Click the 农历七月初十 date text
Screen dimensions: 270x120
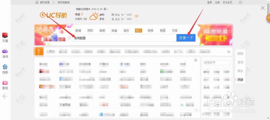point(83,9)
